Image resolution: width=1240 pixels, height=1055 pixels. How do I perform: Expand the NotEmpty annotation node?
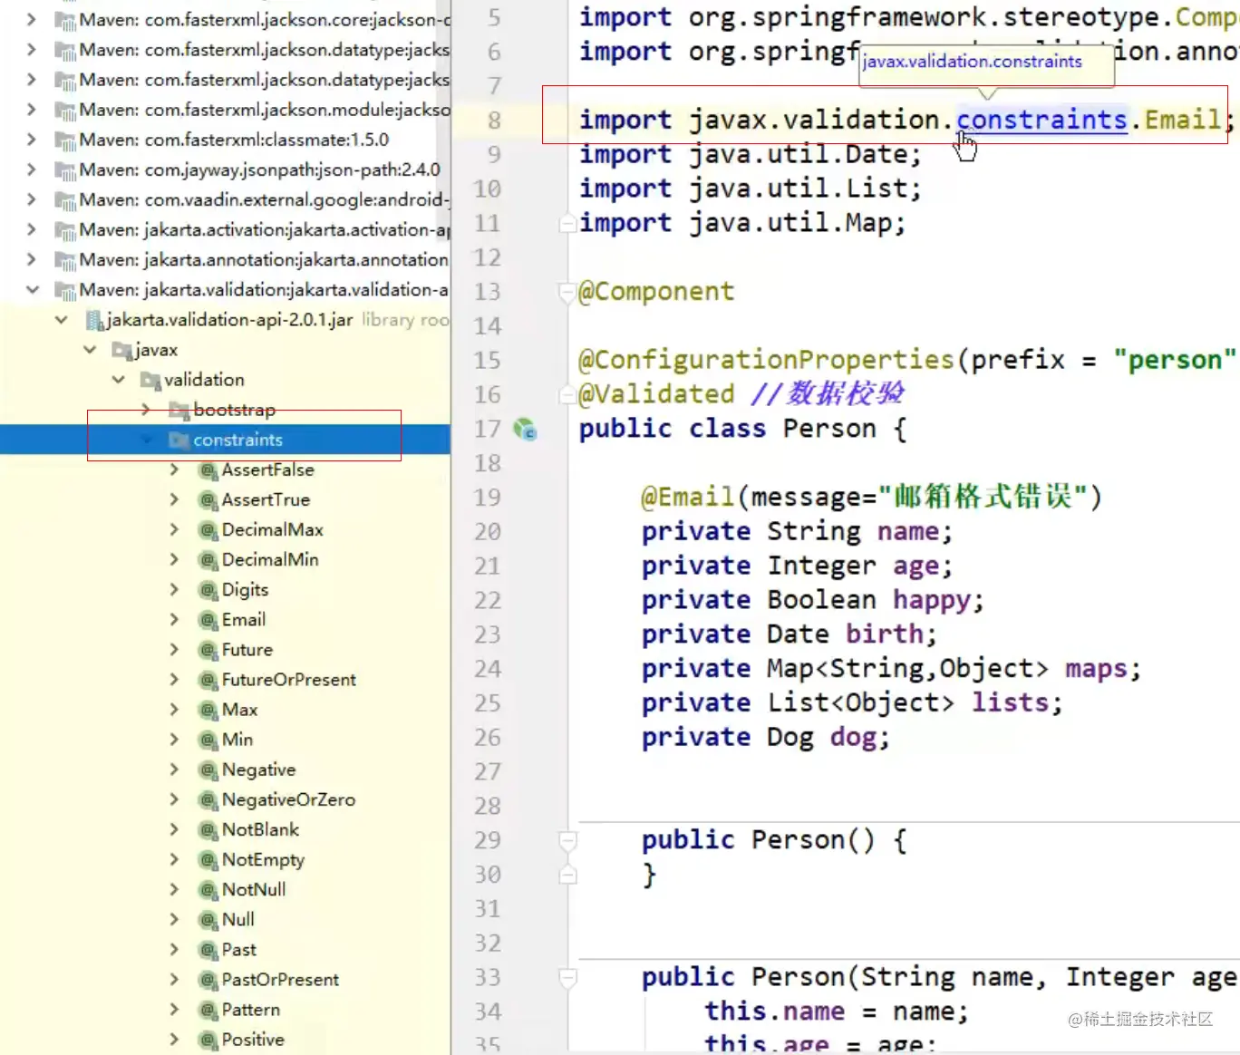[175, 859]
